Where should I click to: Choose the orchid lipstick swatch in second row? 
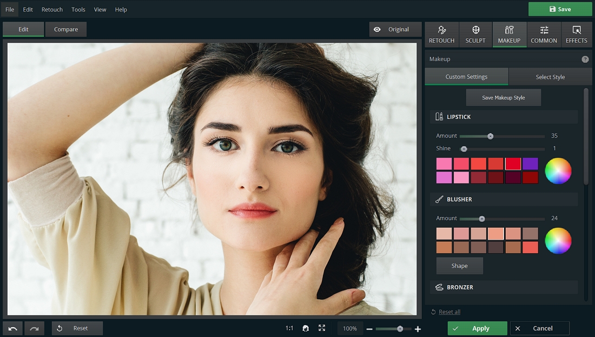click(x=444, y=177)
